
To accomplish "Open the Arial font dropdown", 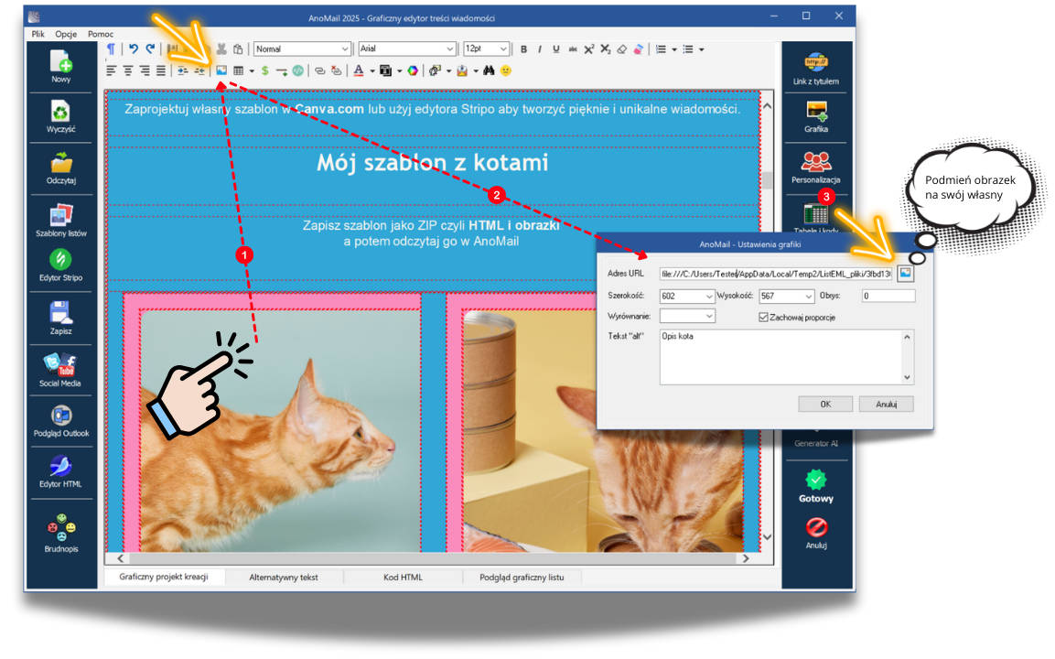I will (x=407, y=49).
